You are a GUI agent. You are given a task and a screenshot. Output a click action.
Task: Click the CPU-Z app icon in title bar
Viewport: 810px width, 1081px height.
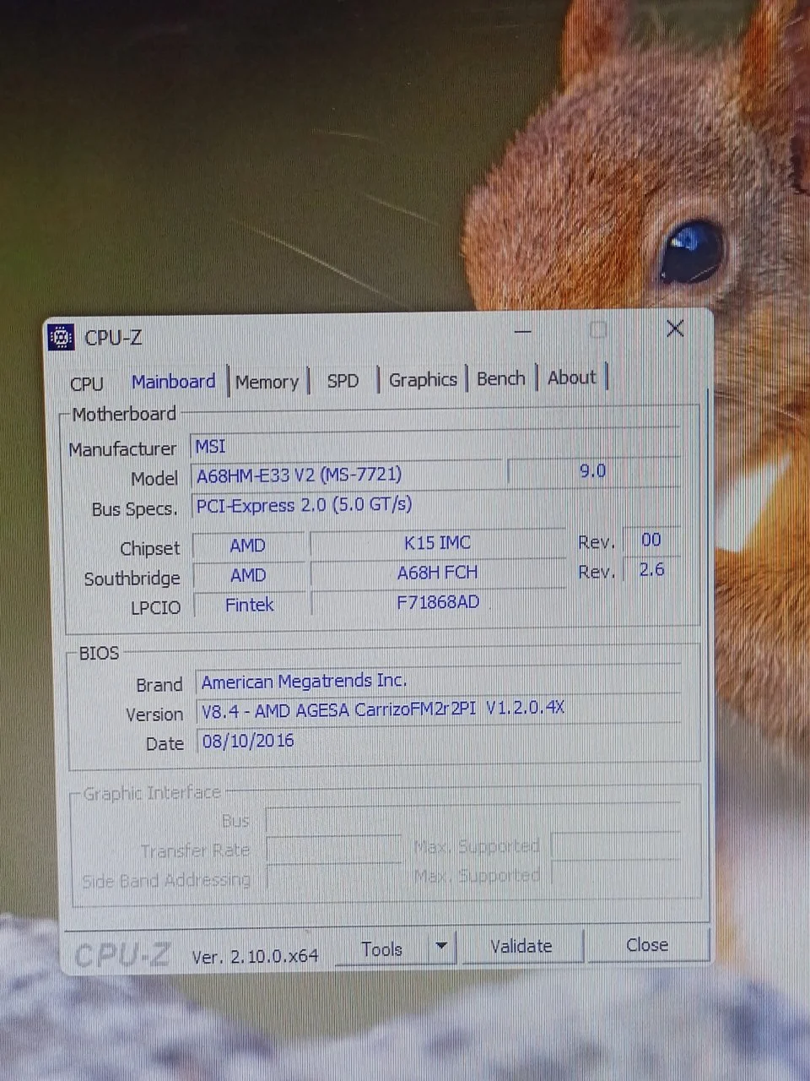(62, 337)
